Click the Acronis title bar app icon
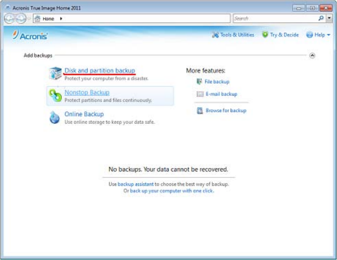 (8, 7)
